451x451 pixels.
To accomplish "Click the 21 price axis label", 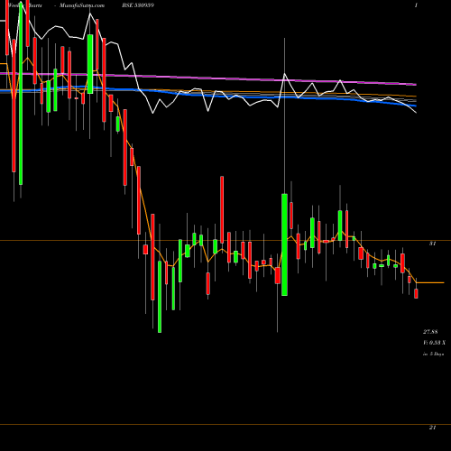I will (432, 428).
